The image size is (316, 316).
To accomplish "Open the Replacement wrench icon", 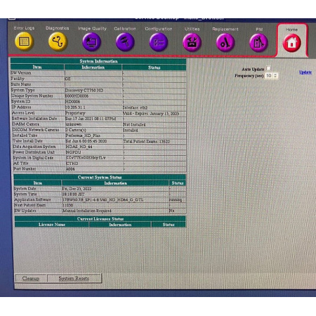I will (x=225, y=43).
